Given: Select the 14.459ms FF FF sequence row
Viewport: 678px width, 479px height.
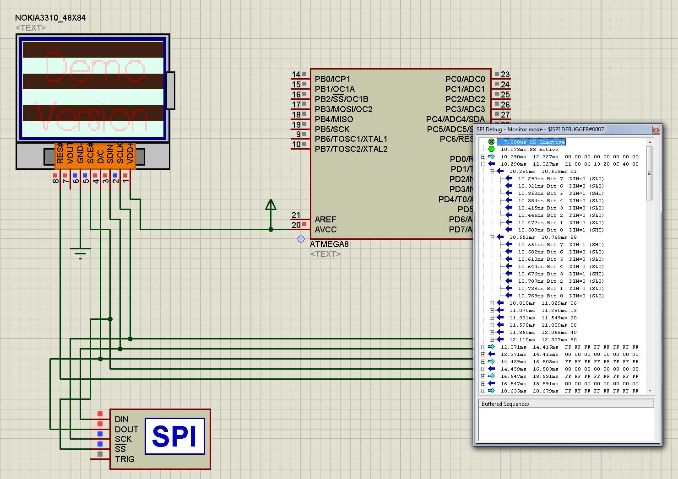Looking at the screenshot, I should tap(570, 361).
